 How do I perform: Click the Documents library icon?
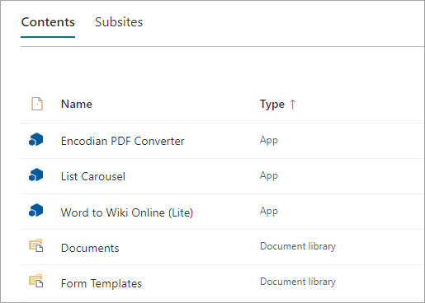[36, 245]
